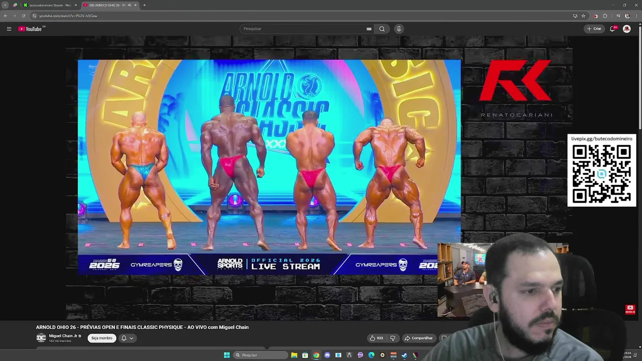
Task: Open site information icon in address bar
Action: [34, 16]
